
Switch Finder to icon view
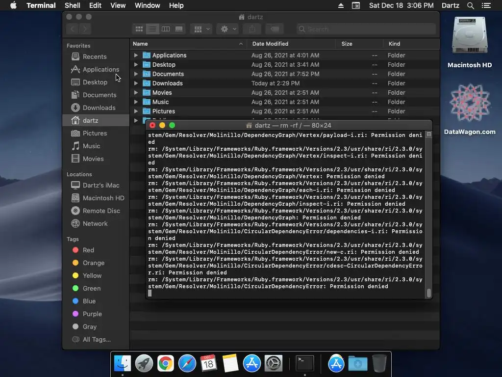pos(139,29)
